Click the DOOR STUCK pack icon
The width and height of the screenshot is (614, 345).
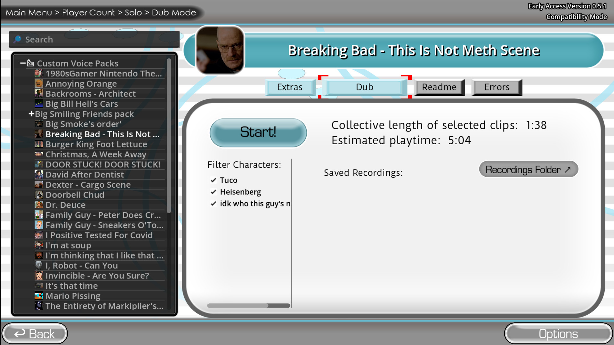(39, 164)
